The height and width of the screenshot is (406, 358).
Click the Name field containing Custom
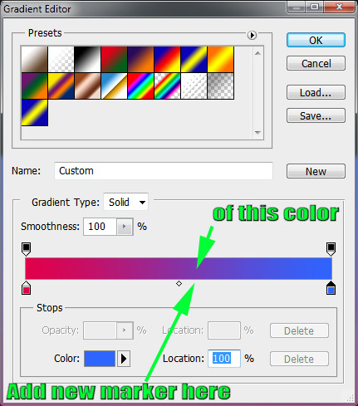[164, 171]
